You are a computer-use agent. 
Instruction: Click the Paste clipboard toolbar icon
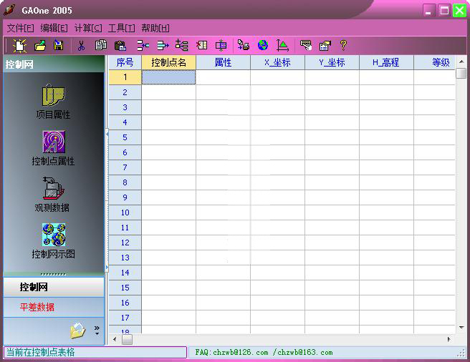click(x=120, y=46)
